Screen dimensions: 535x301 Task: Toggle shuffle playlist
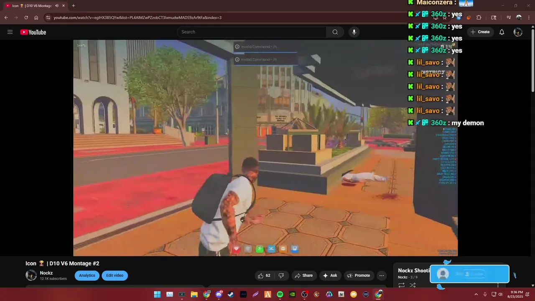coord(413,285)
